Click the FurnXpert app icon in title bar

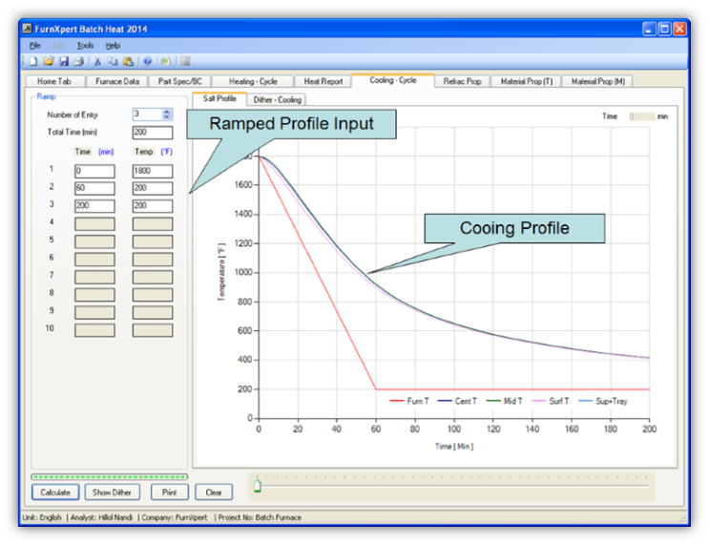tap(27, 29)
